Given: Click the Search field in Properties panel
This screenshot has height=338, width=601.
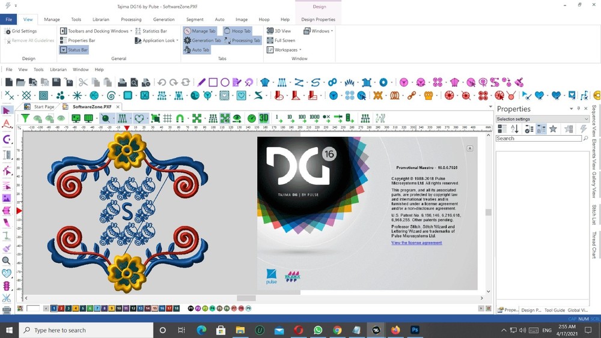Looking at the screenshot, I should [x=538, y=139].
